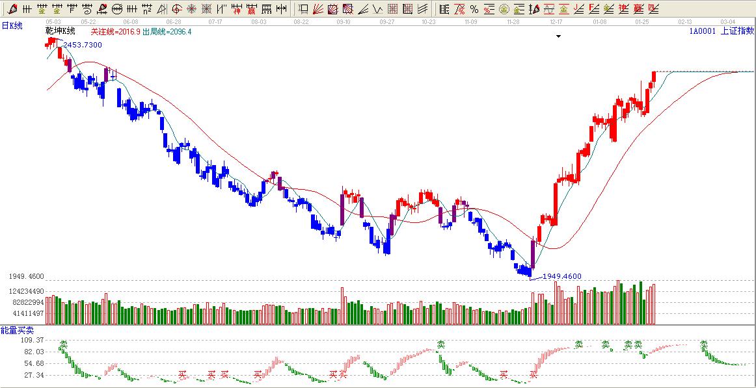Viewport: 756px width, 388px height.
Task: Select the red fan lines tool
Action: pyautogui.click(x=318, y=9)
